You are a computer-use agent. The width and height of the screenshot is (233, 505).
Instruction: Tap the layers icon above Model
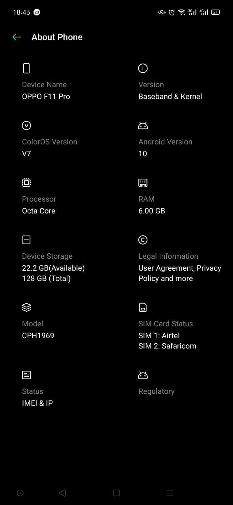click(x=26, y=307)
